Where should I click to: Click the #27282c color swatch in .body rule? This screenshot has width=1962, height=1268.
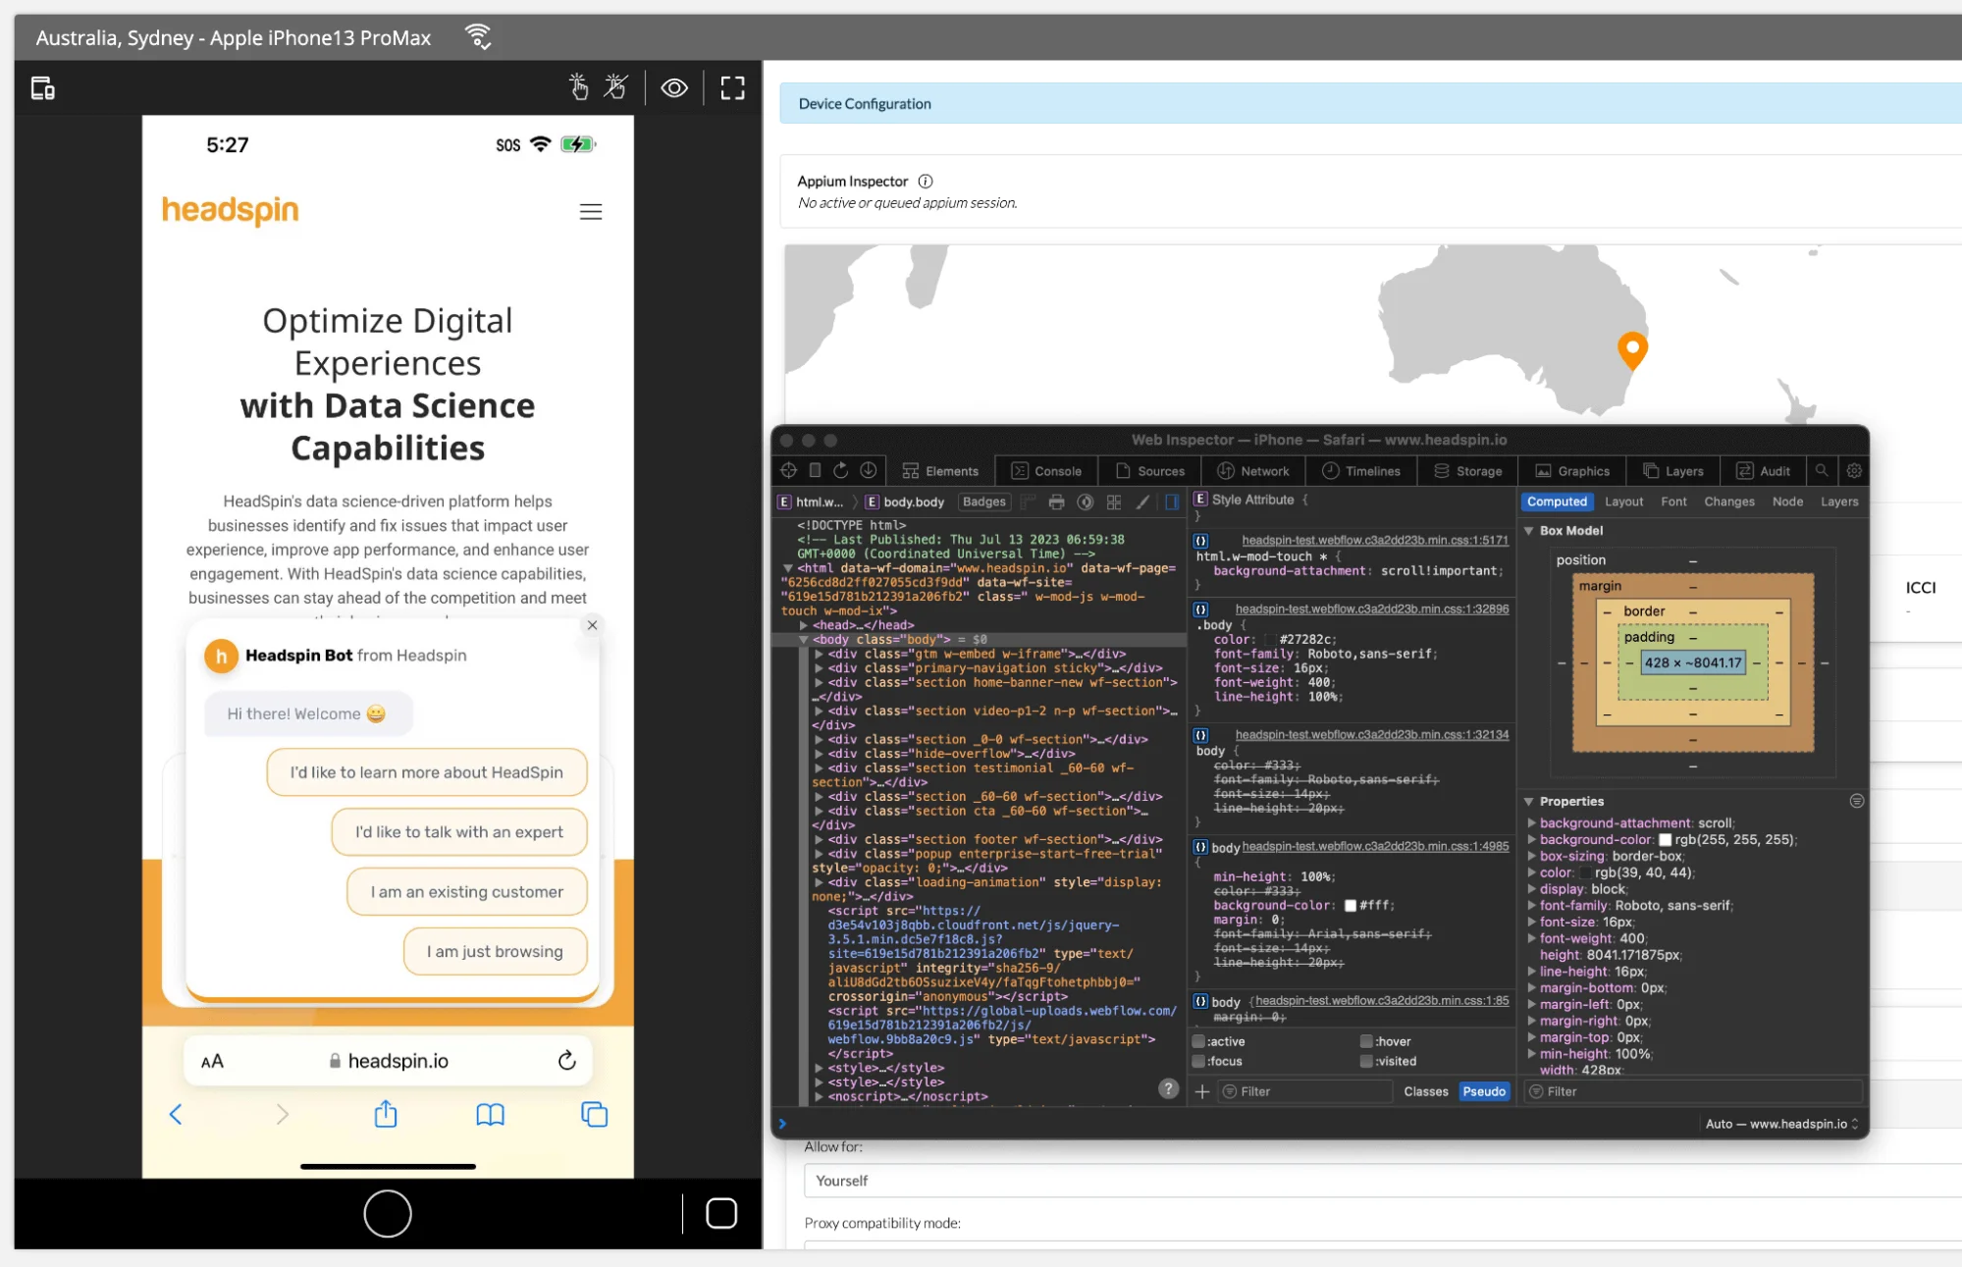tap(1270, 640)
